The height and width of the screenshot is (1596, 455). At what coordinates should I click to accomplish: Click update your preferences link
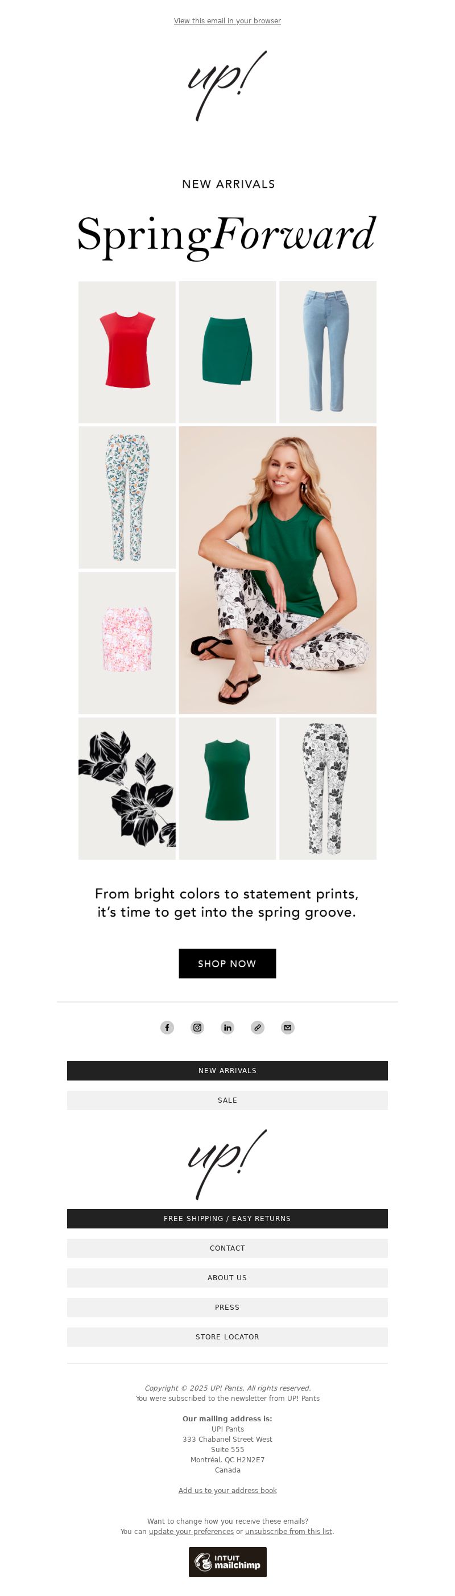click(191, 1531)
